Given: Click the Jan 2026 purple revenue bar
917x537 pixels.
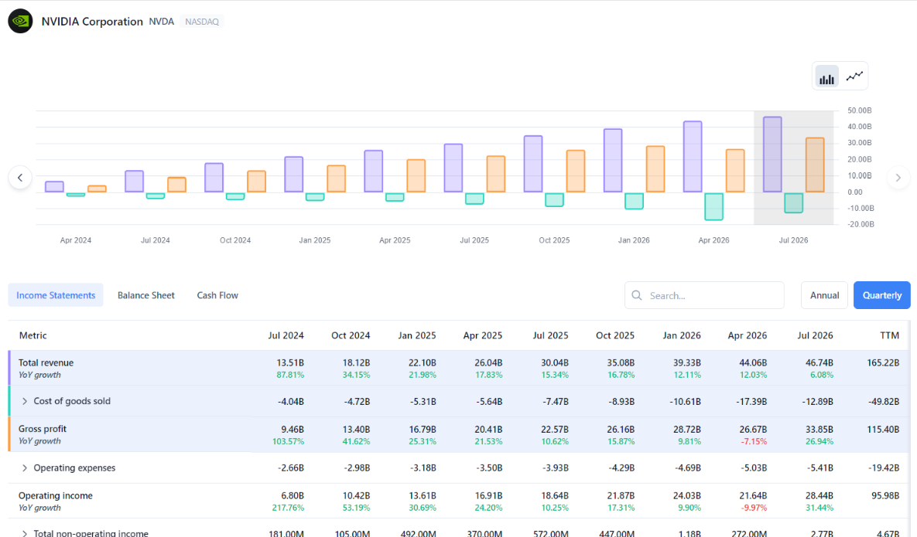Looking at the screenshot, I should click(613, 161).
